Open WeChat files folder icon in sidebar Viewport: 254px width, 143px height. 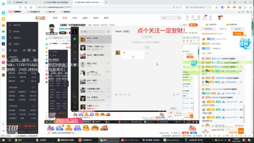pyautogui.click(x=75, y=59)
